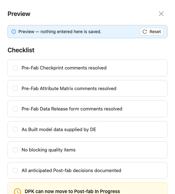Click the blue info icon in the banner
Viewport: 175px width, 194px height.
pos(14,32)
